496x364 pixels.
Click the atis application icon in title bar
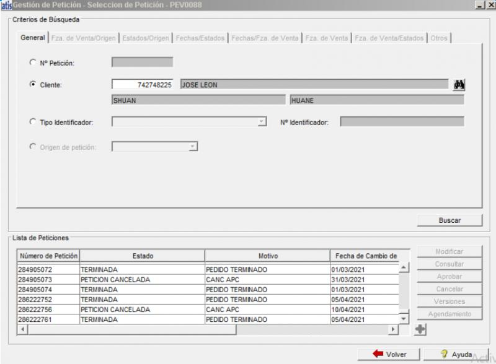6,6
